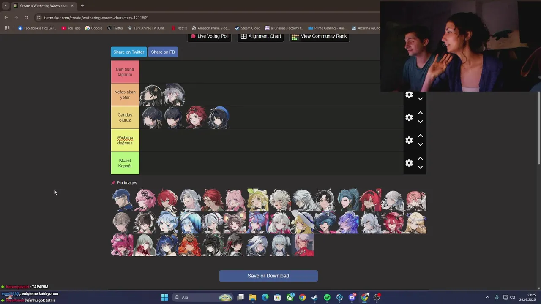
Task: Select blue-beret character in Candaş oluruz row
Action: point(219,117)
